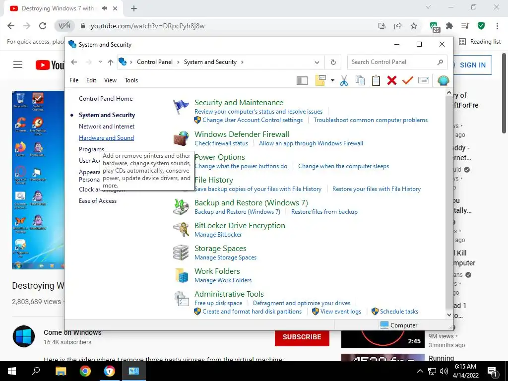Click the Work Folders icon

click(x=181, y=275)
